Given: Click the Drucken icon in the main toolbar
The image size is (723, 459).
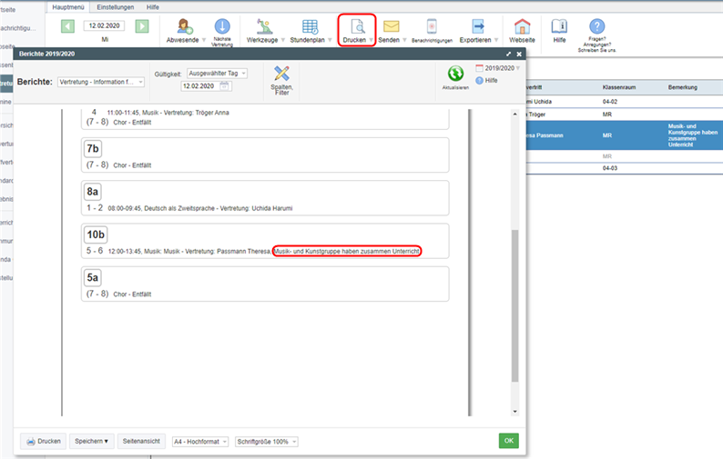Looking at the screenshot, I should pos(356,27).
